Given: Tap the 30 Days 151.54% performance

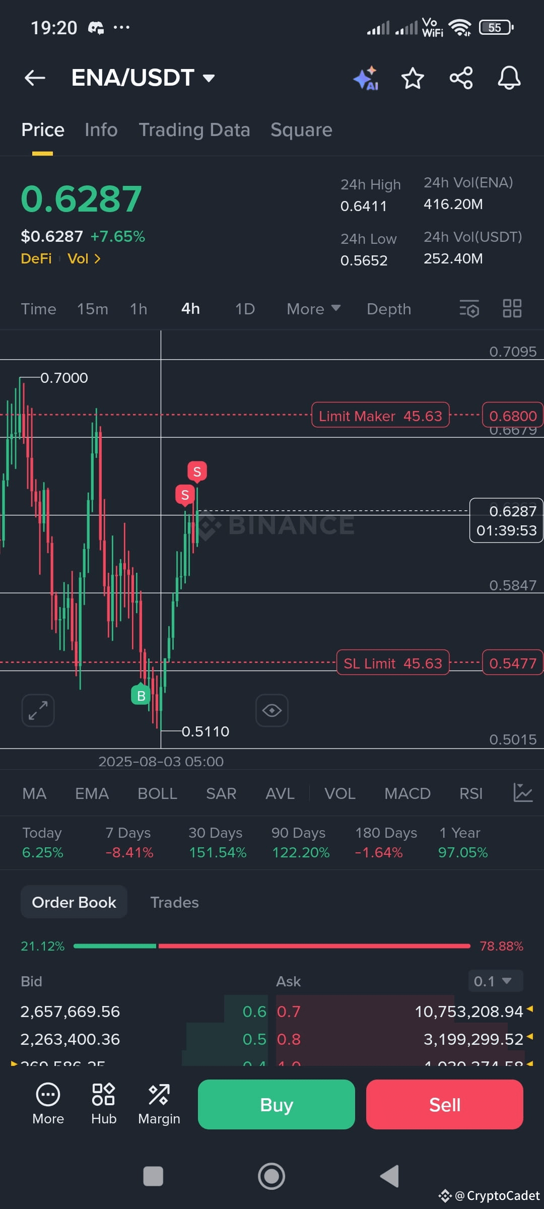Looking at the screenshot, I should point(218,842).
